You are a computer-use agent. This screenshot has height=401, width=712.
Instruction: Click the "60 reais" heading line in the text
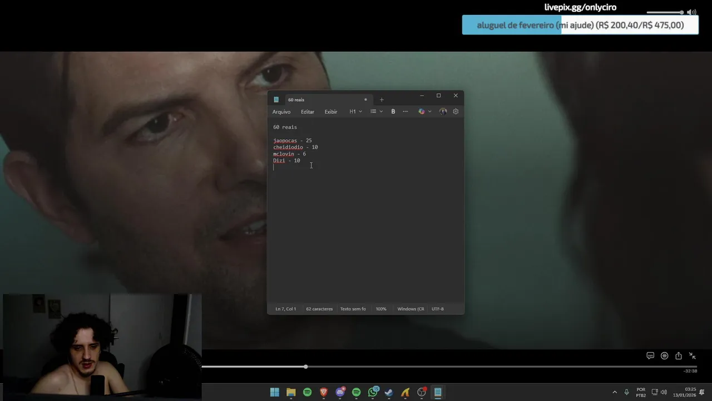(x=285, y=127)
